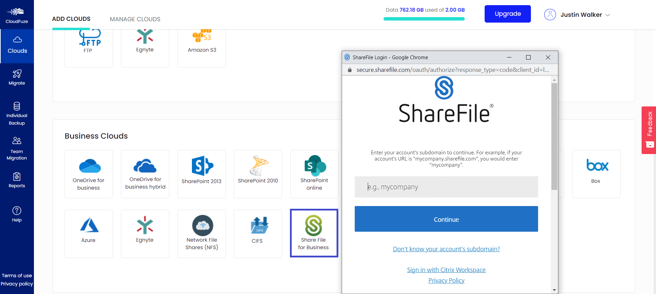
Task: Click Sign in with Citrix Workspace
Action: tap(446, 270)
